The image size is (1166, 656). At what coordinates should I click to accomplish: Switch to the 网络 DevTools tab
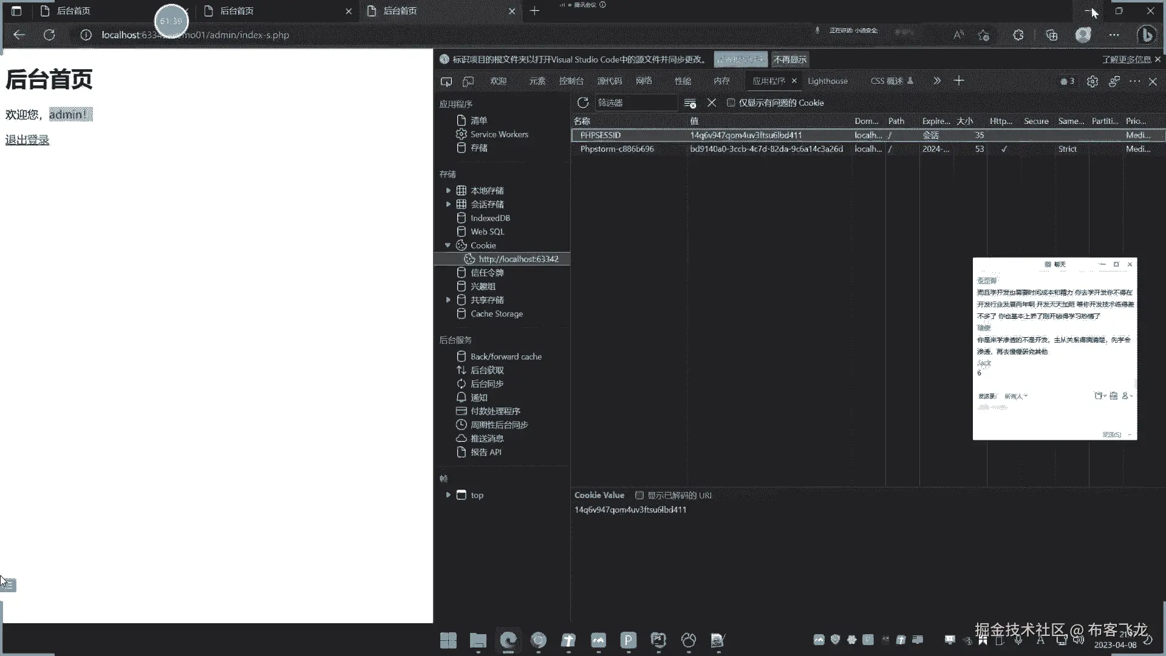(x=644, y=81)
